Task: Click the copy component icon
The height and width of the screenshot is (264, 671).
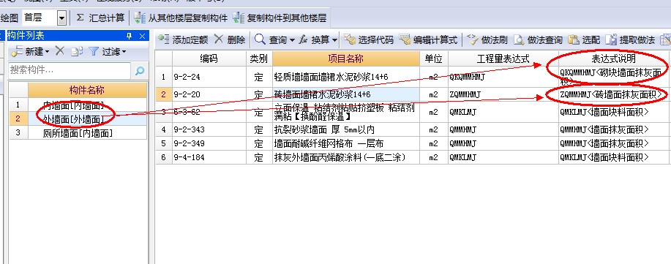Action: point(77,52)
